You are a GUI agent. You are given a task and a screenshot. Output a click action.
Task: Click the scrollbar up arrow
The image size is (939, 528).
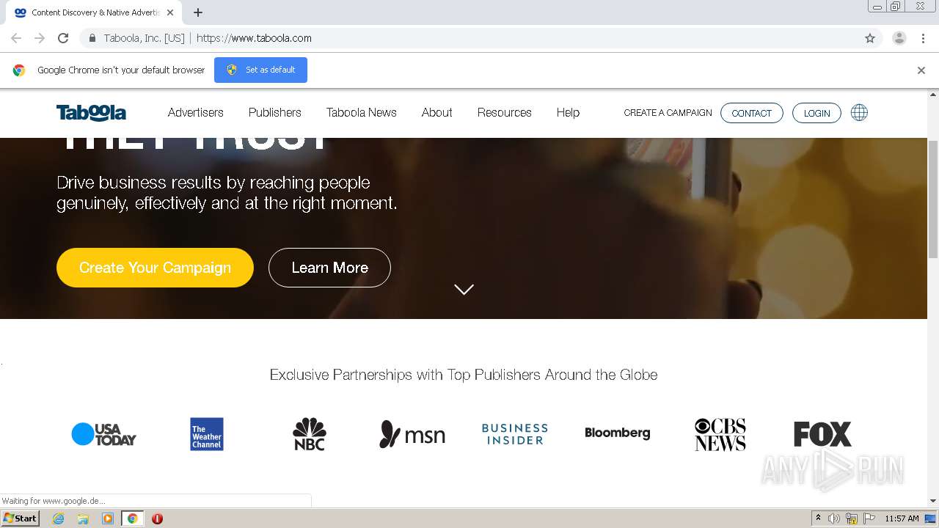933,95
